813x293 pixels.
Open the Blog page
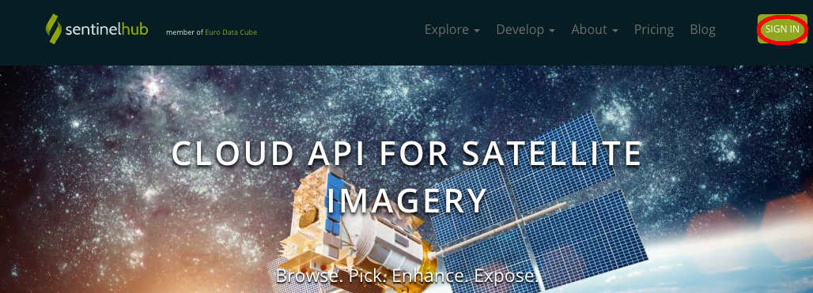[702, 29]
